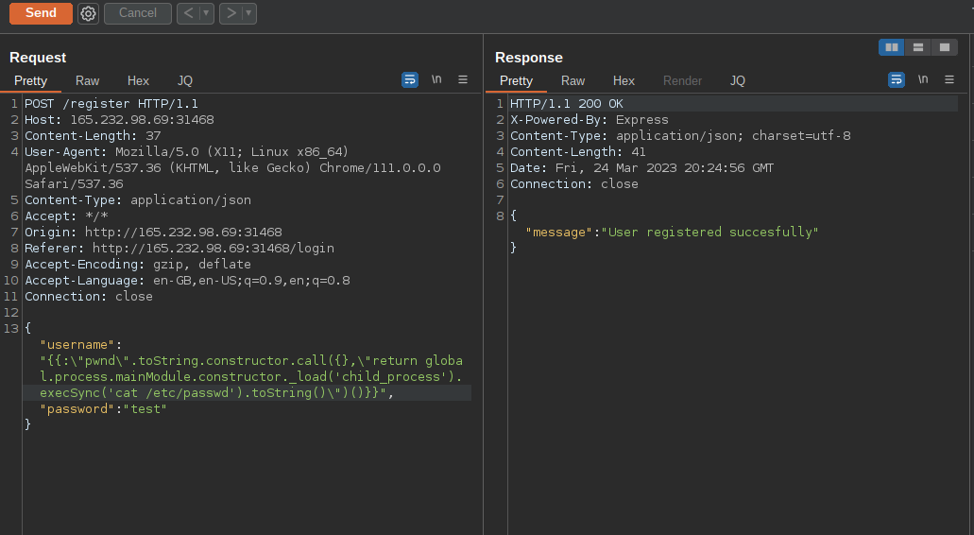Switch Request view to Raw tab
Image resolution: width=974 pixels, height=535 pixels.
click(x=88, y=80)
